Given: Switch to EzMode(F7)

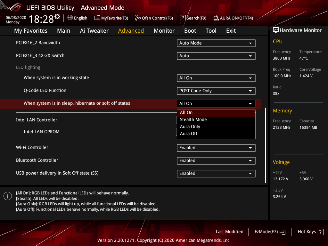Looking at the screenshot, I should [x=270, y=232].
